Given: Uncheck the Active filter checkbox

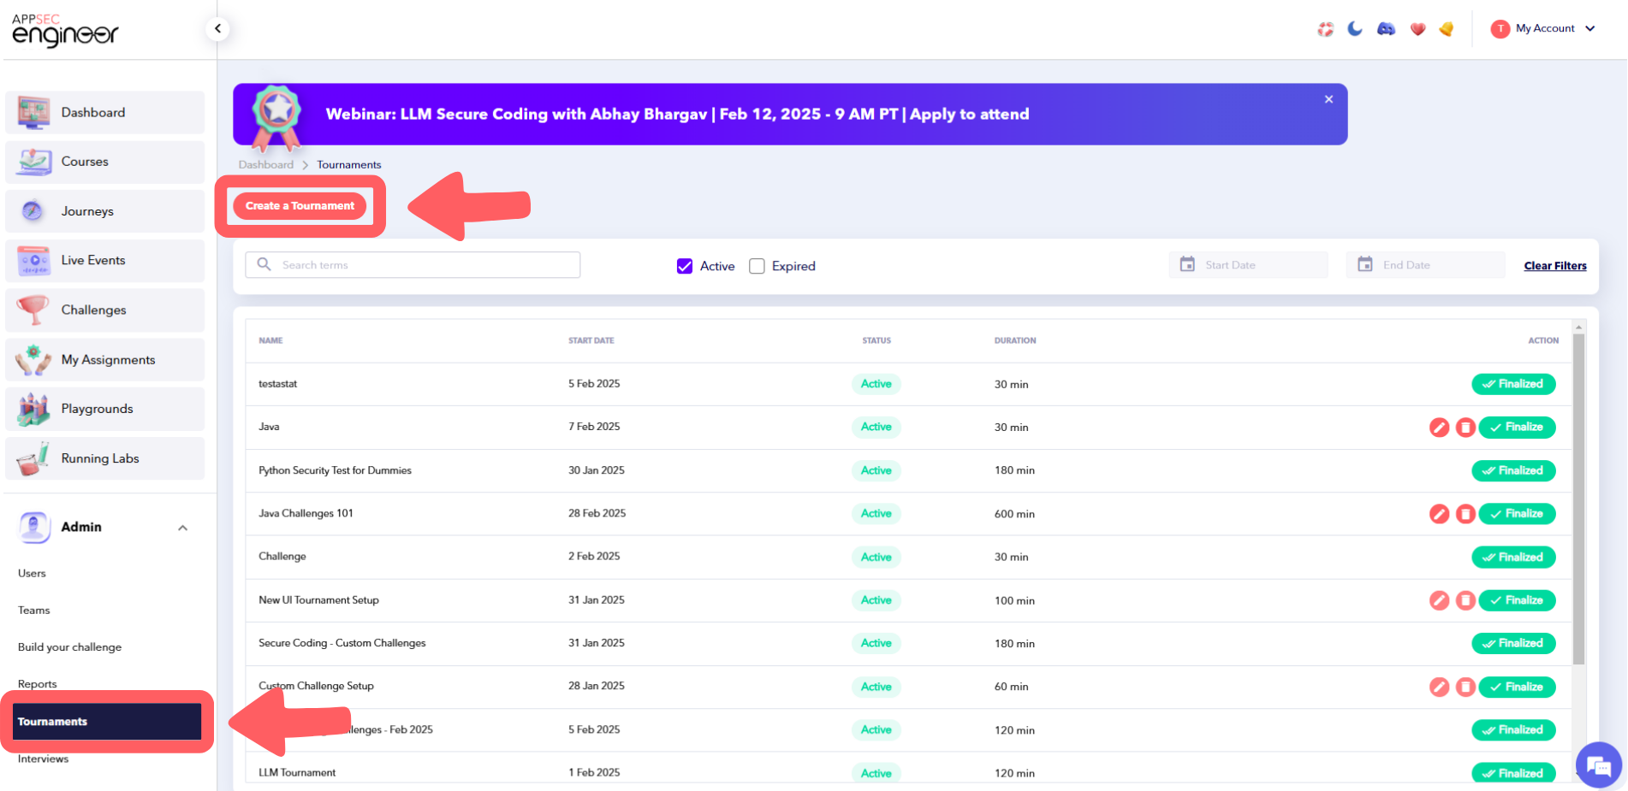Looking at the screenshot, I should click(x=685, y=266).
